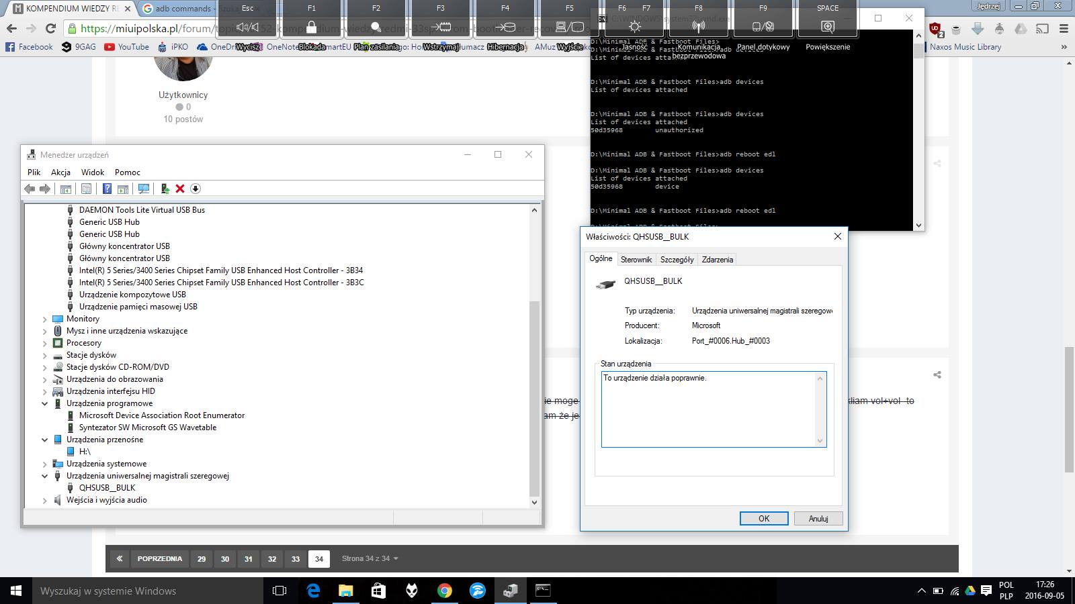
Task: Expand the Procesory tree node
Action: 45,344
